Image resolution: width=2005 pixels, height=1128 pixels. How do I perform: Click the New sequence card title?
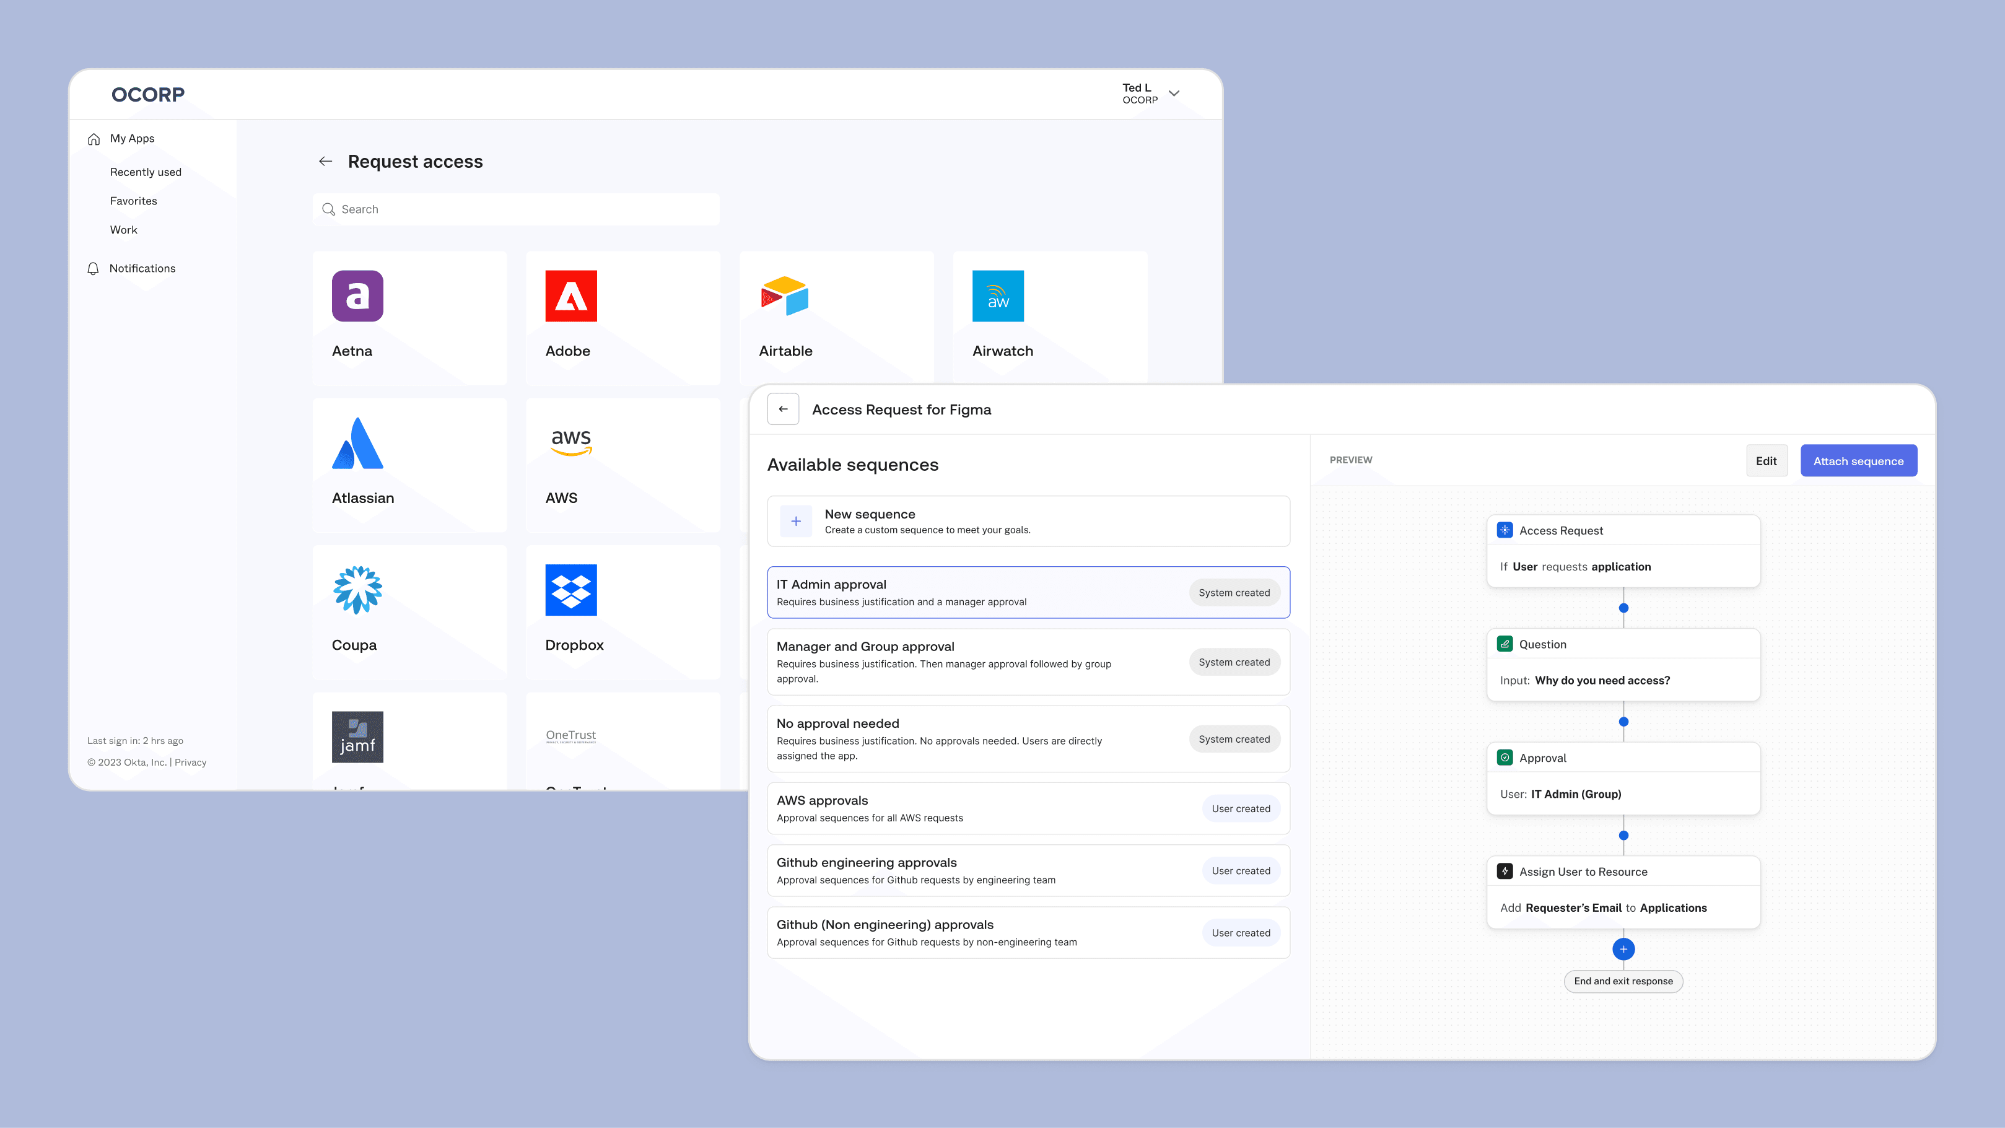click(870, 514)
